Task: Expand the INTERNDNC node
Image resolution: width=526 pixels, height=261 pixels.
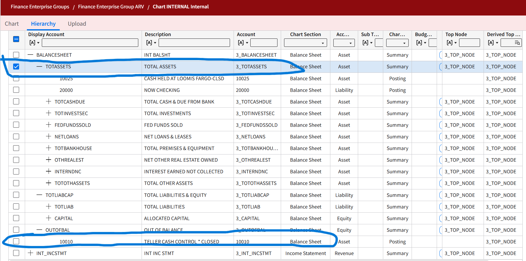Action: [x=48, y=171]
